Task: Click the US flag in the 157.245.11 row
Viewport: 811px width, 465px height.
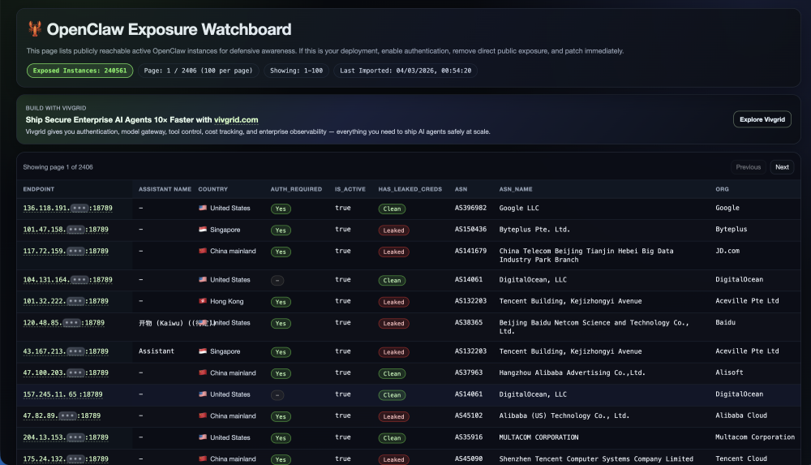Action: [203, 394]
